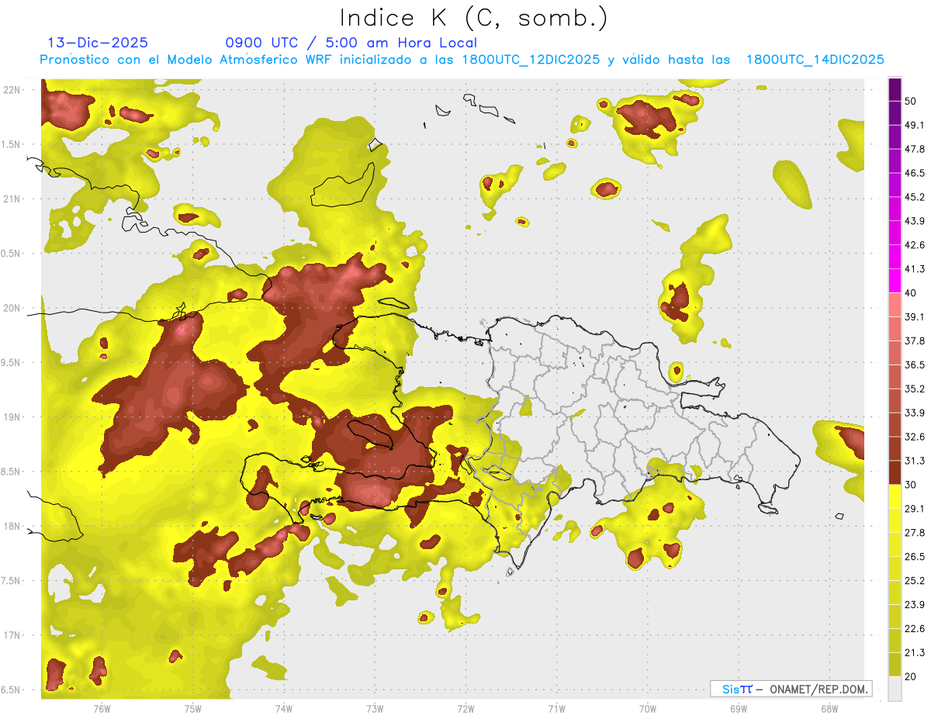Click colorbar value "20"
931x719 pixels.
tap(912, 676)
